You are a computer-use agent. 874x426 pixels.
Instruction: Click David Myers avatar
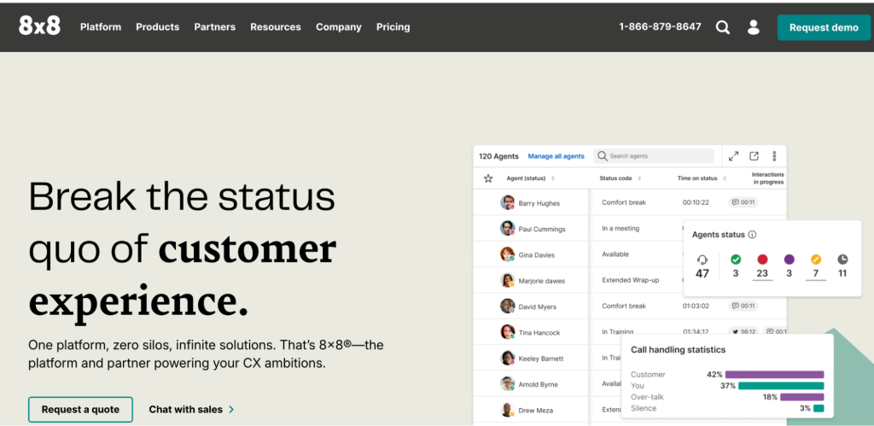(507, 306)
